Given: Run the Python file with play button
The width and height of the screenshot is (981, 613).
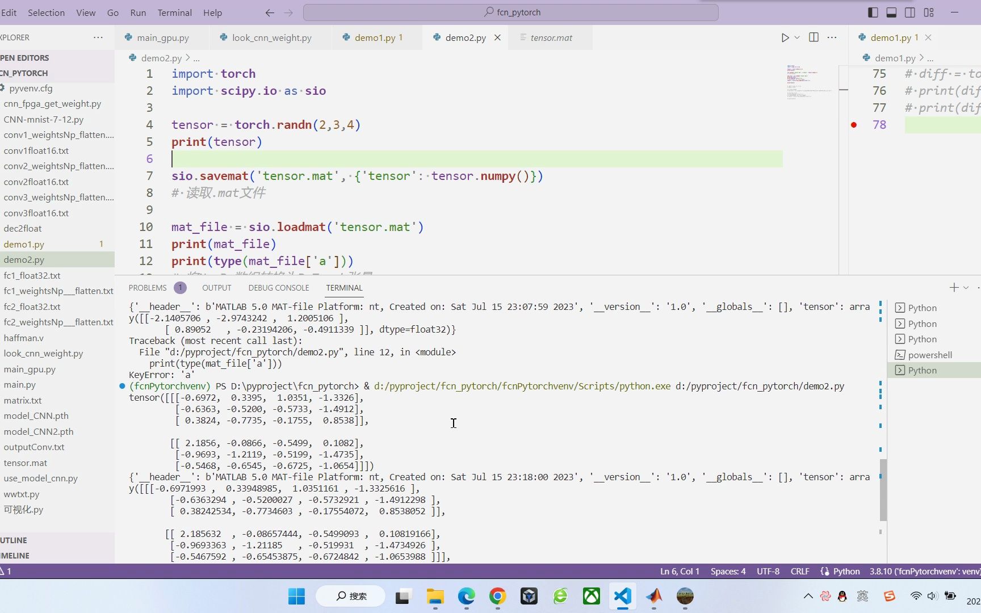Looking at the screenshot, I should [x=785, y=37].
